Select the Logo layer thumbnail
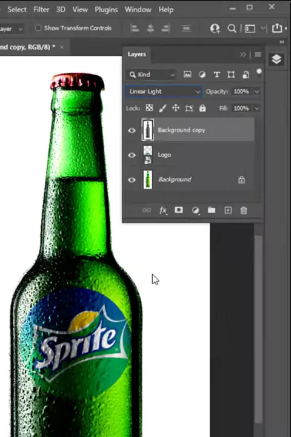The height and width of the screenshot is (437, 291). [148, 155]
